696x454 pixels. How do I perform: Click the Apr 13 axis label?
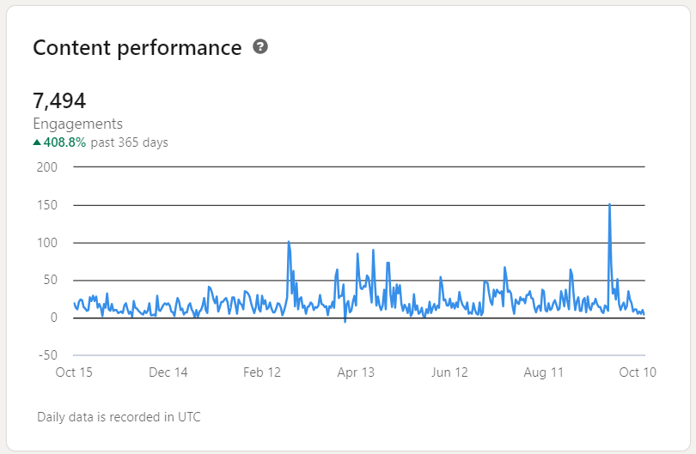[356, 372]
